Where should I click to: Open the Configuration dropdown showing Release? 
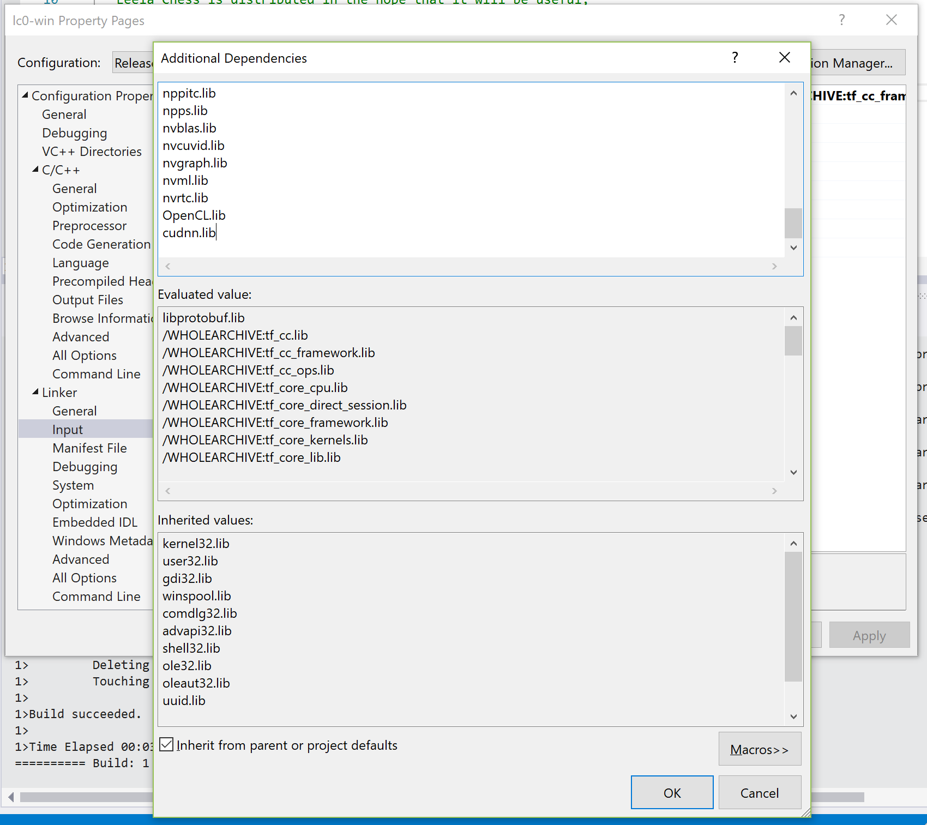[133, 62]
